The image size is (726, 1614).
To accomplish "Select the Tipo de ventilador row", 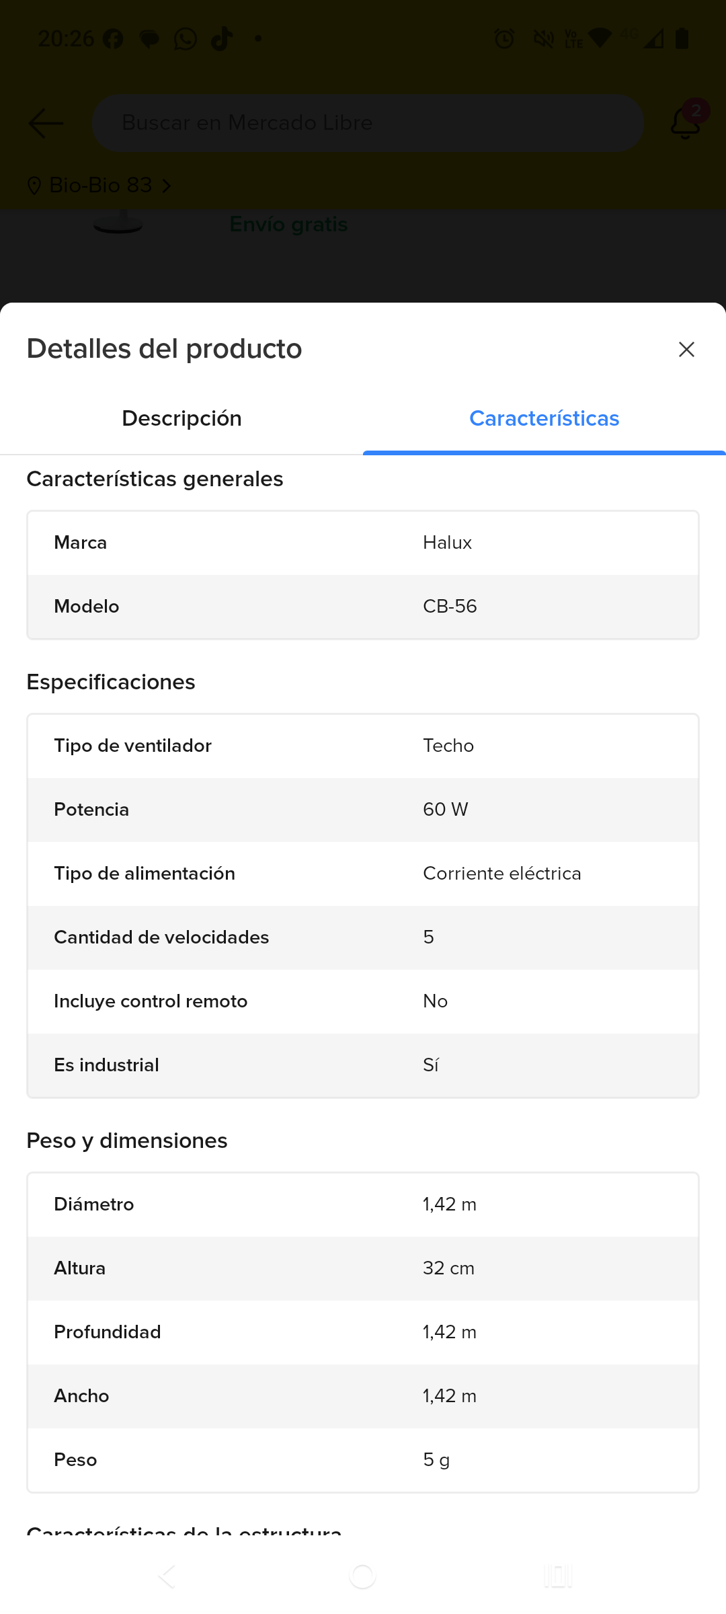I will tap(363, 746).
